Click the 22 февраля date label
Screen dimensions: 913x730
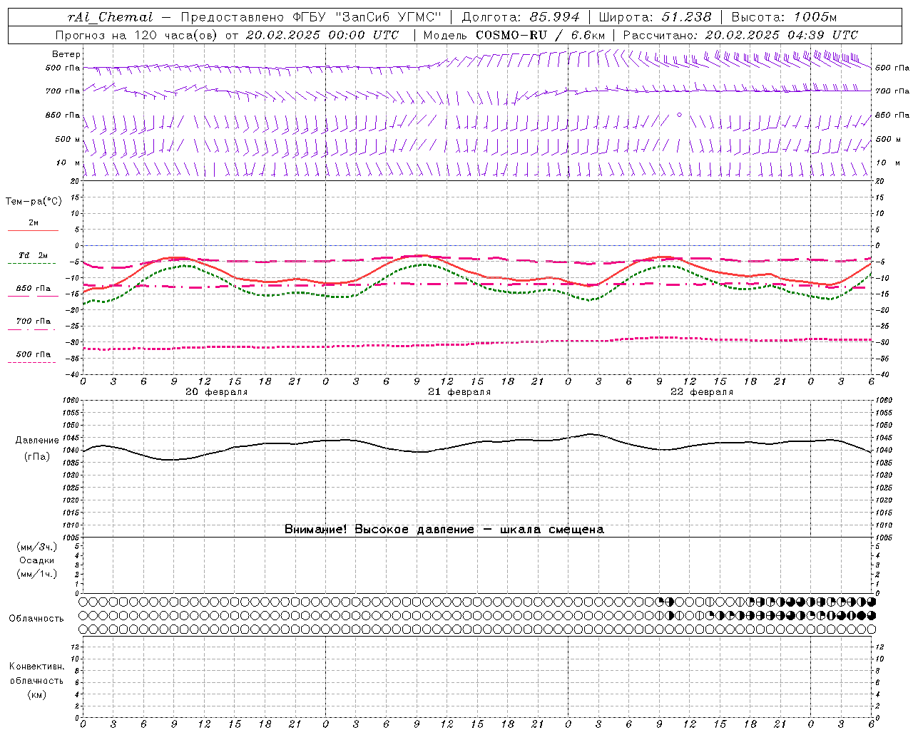702,392
